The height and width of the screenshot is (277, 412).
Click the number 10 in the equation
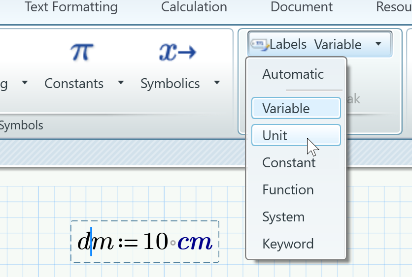click(156, 242)
